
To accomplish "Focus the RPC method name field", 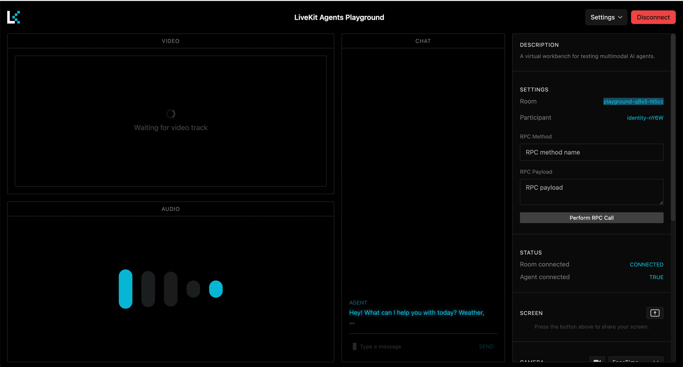I will click(591, 152).
